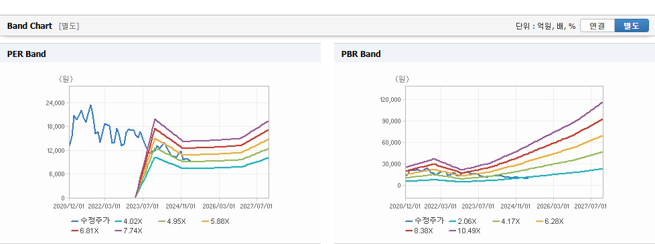
Task: Click the PER Band panel header
Action: click(161, 54)
